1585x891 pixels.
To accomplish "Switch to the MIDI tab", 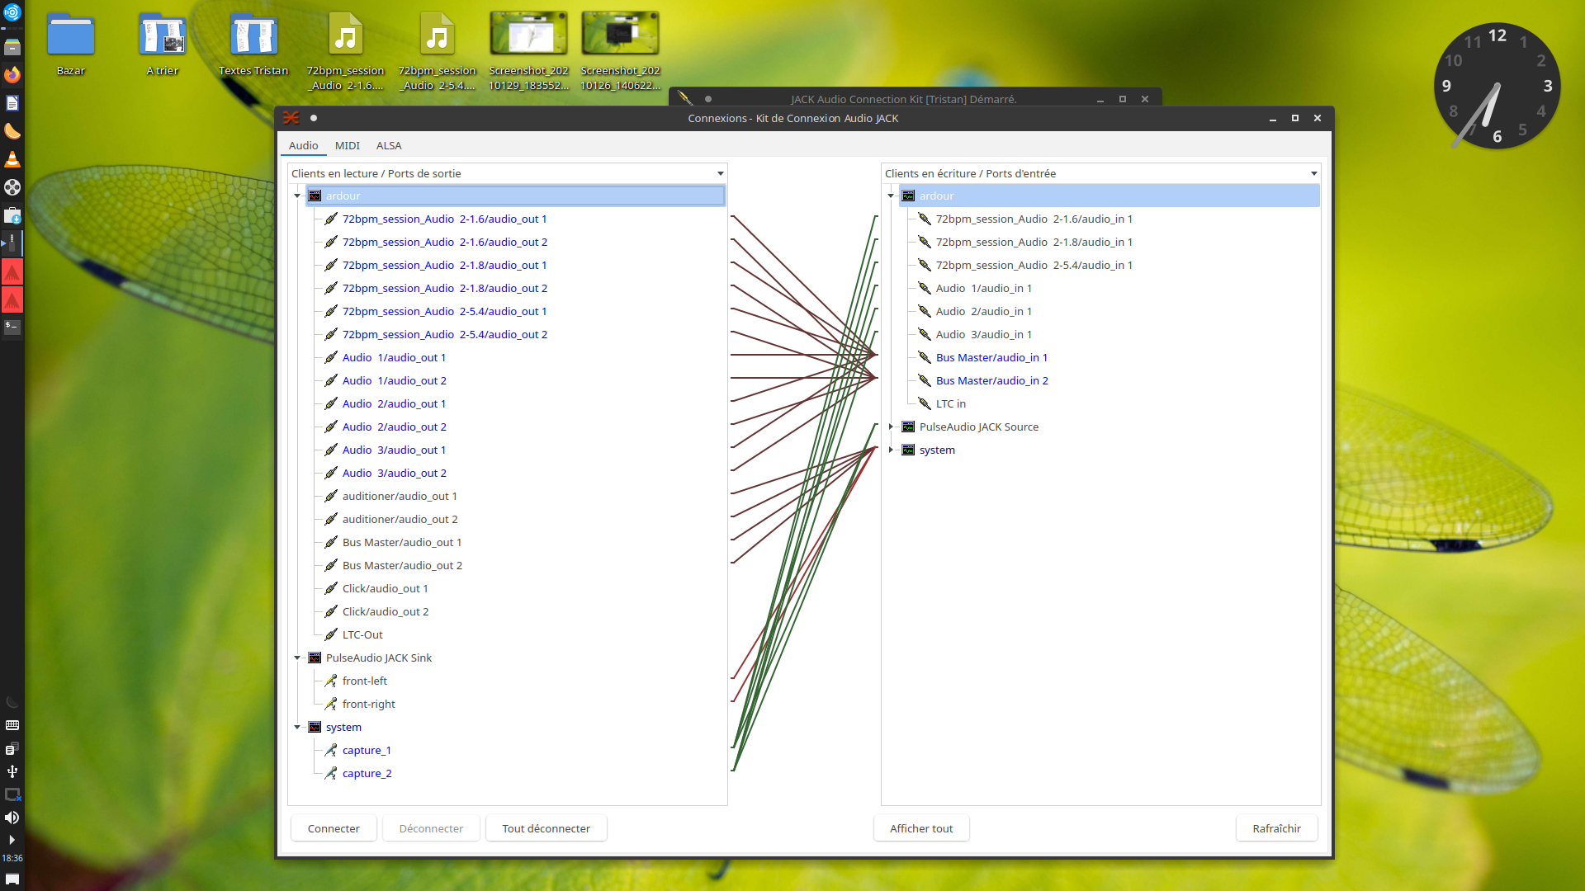I will [x=347, y=145].
